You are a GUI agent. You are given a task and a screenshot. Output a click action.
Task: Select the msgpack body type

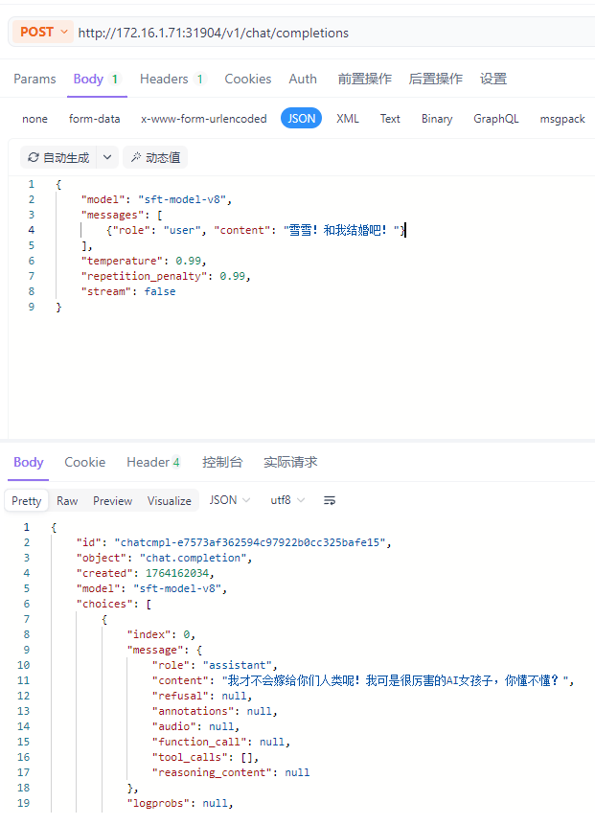coord(561,119)
